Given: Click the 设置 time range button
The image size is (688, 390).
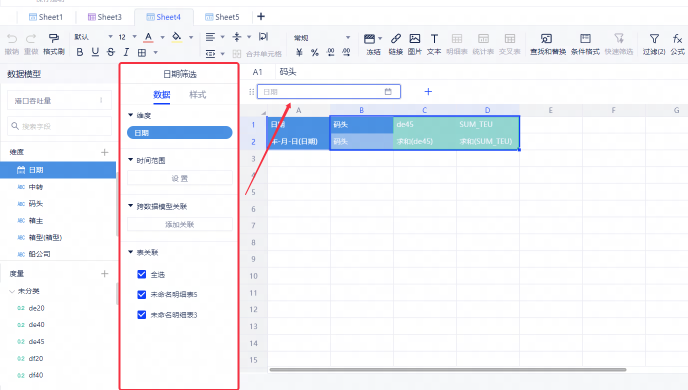Looking at the screenshot, I should pyautogui.click(x=179, y=178).
